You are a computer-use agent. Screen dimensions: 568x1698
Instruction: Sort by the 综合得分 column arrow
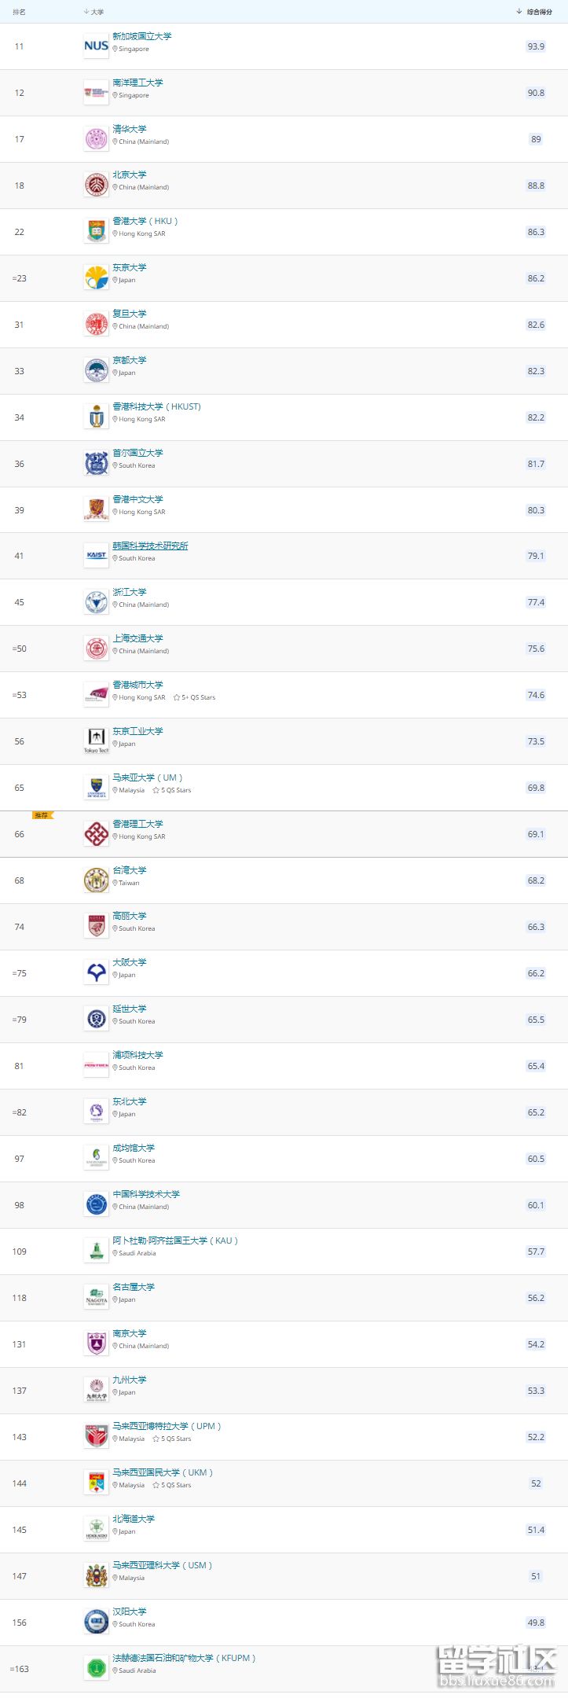coord(519,12)
